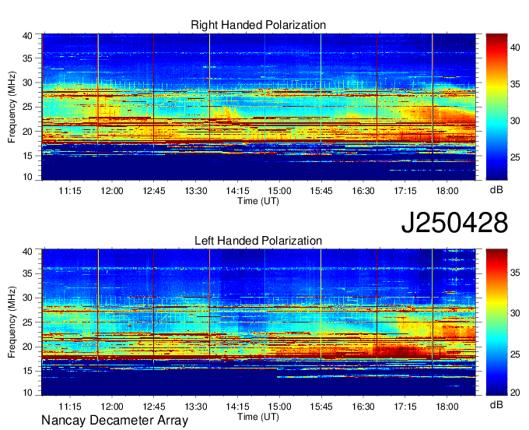Viewport: 529px width, 430px height.
Task: Click the 16:30 time tick of Right Handed plot
Action: point(363,191)
